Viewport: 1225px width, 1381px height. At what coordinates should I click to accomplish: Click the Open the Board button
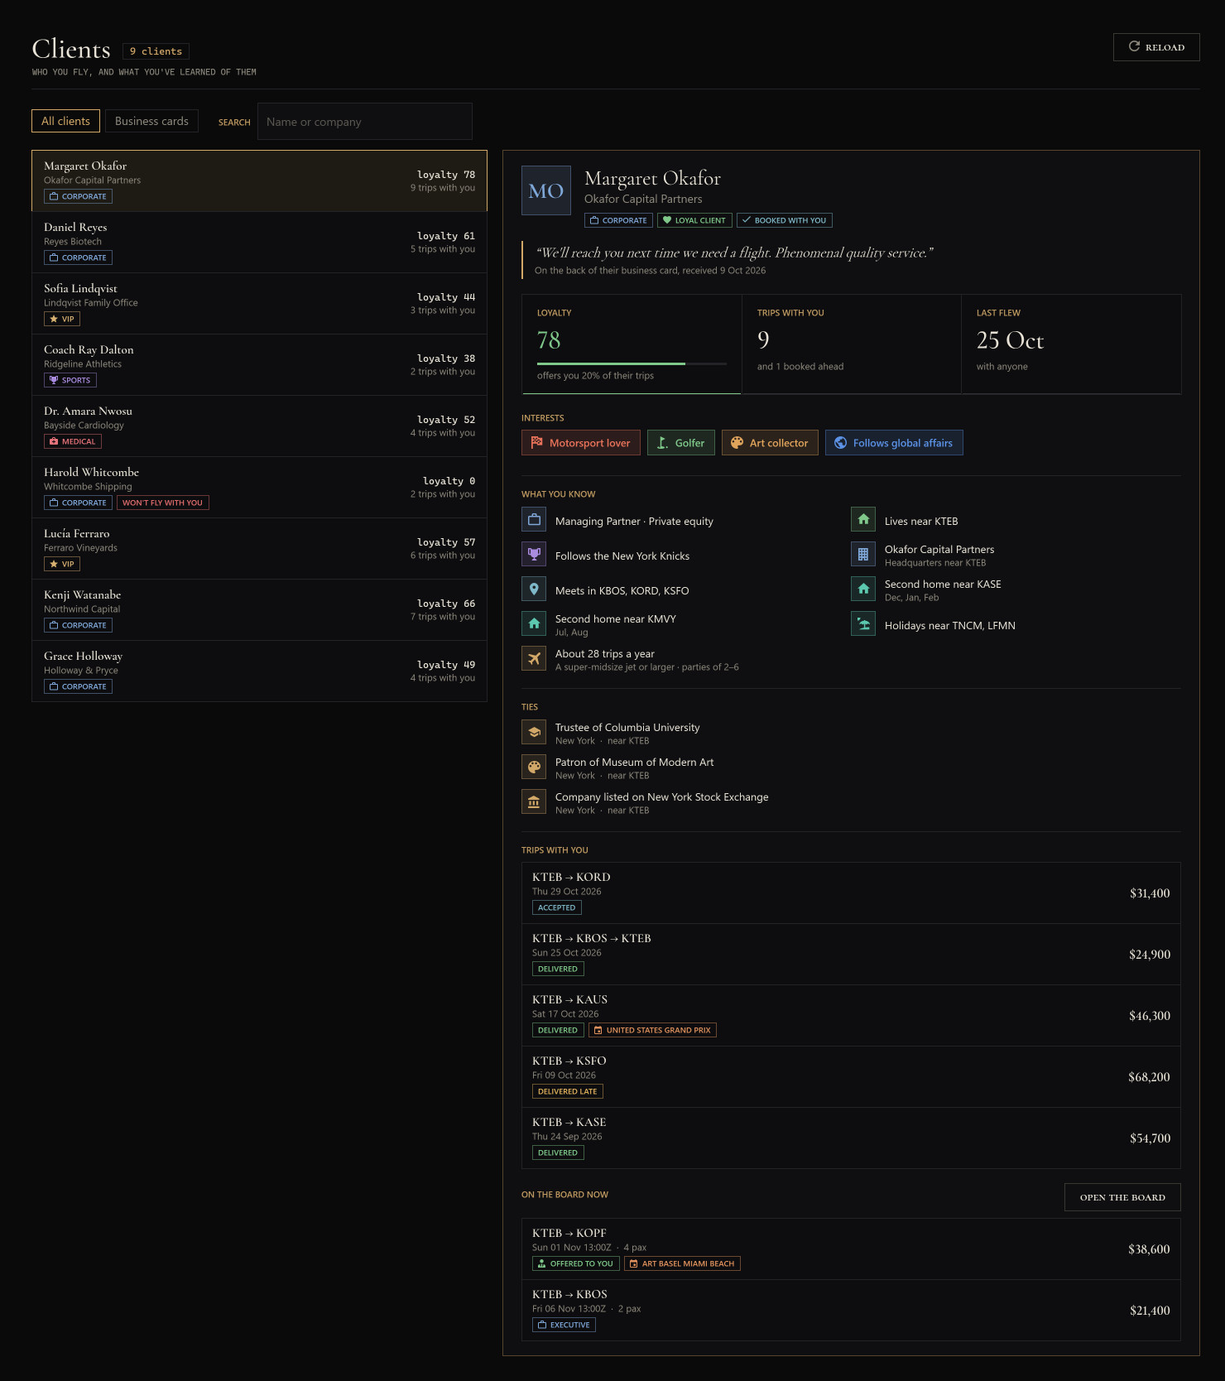point(1122,1197)
